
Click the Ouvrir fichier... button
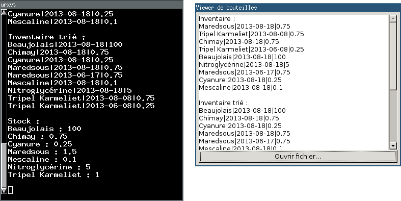298,156
